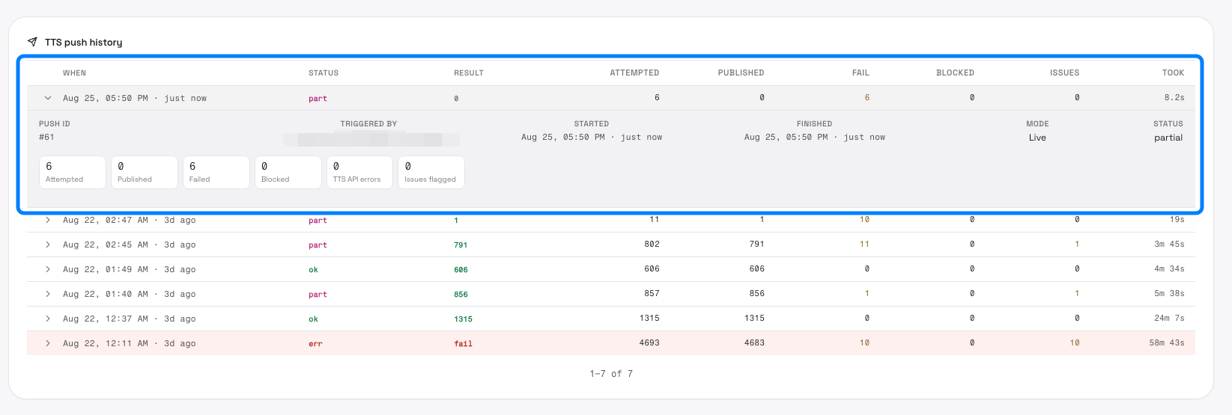The width and height of the screenshot is (1232, 415).
Task: Click the PUBLISHED column header
Action: [741, 73]
